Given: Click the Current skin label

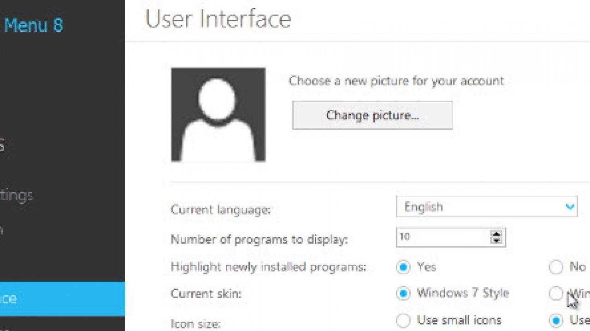Looking at the screenshot, I should pyautogui.click(x=206, y=294).
